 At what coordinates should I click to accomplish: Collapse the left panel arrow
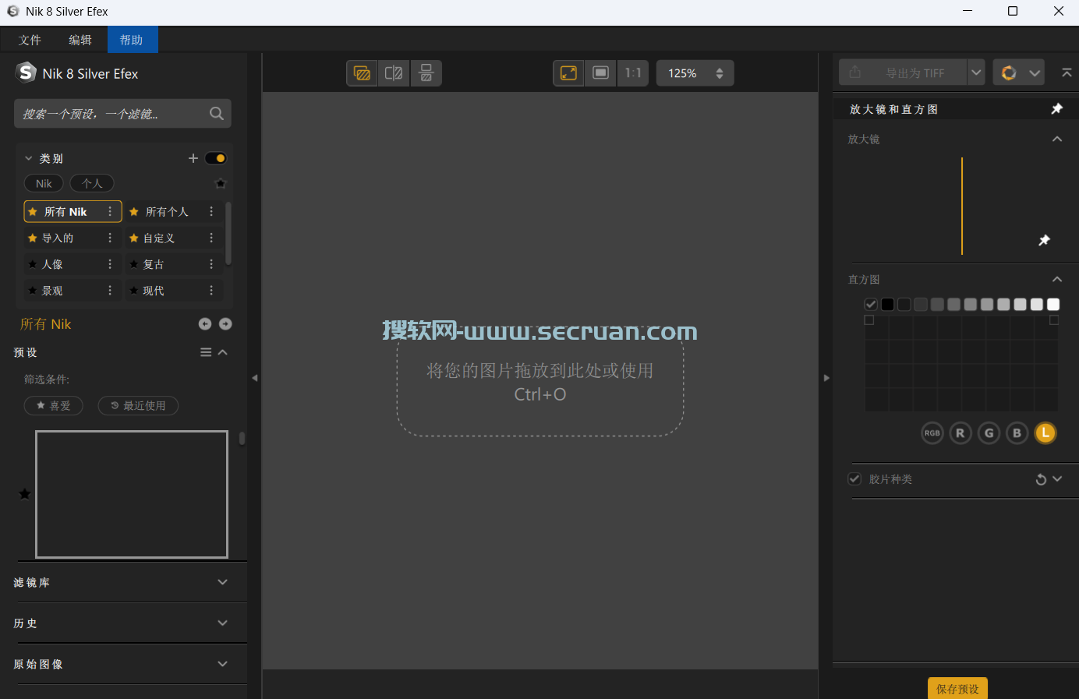[x=255, y=378]
